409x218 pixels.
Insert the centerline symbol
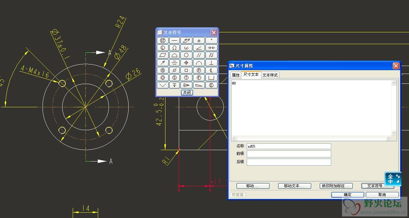[x=211, y=70]
